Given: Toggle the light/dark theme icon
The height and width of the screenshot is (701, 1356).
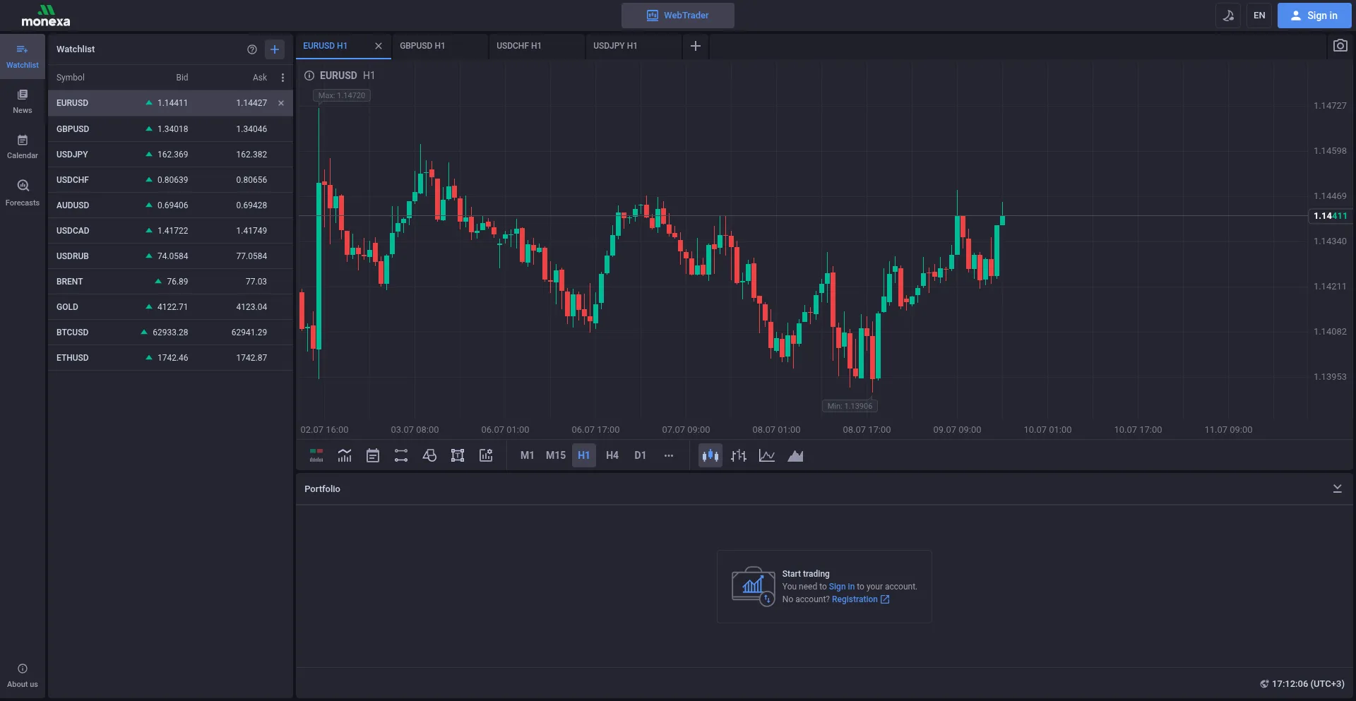Looking at the screenshot, I should tap(1228, 16).
